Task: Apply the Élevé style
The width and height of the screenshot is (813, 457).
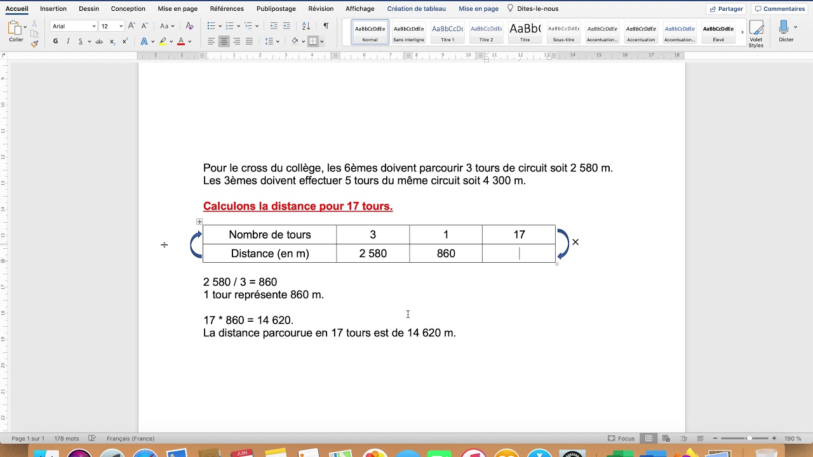Action: coord(718,32)
